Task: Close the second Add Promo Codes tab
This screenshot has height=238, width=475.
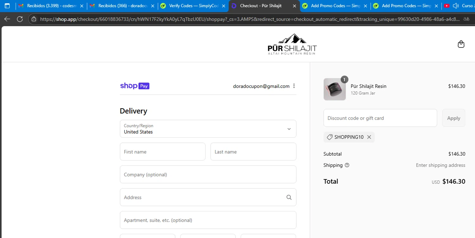Action: 436,6
